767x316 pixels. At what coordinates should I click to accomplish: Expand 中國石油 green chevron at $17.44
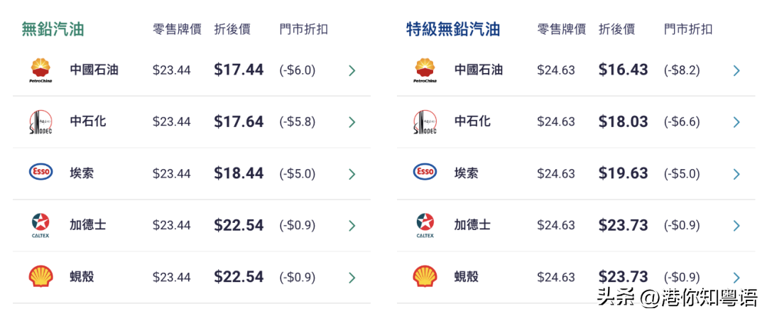coord(352,71)
